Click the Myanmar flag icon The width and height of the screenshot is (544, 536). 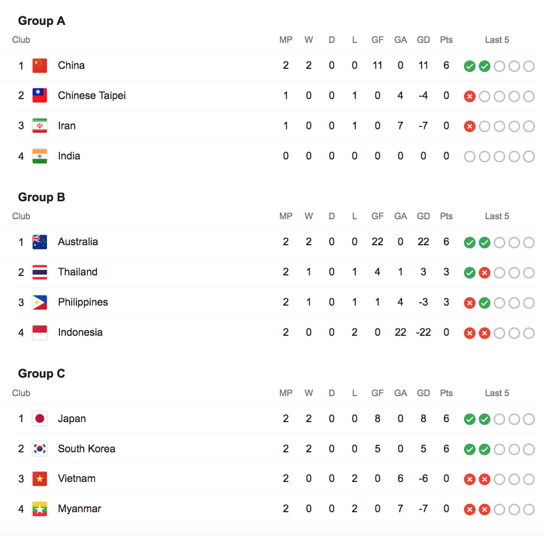[x=40, y=509]
